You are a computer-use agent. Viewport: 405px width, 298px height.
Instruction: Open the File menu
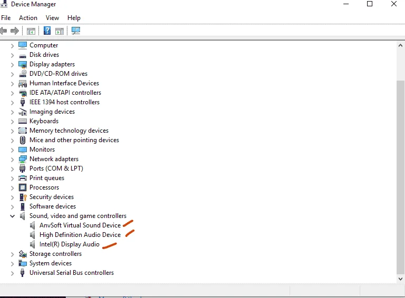pos(6,18)
